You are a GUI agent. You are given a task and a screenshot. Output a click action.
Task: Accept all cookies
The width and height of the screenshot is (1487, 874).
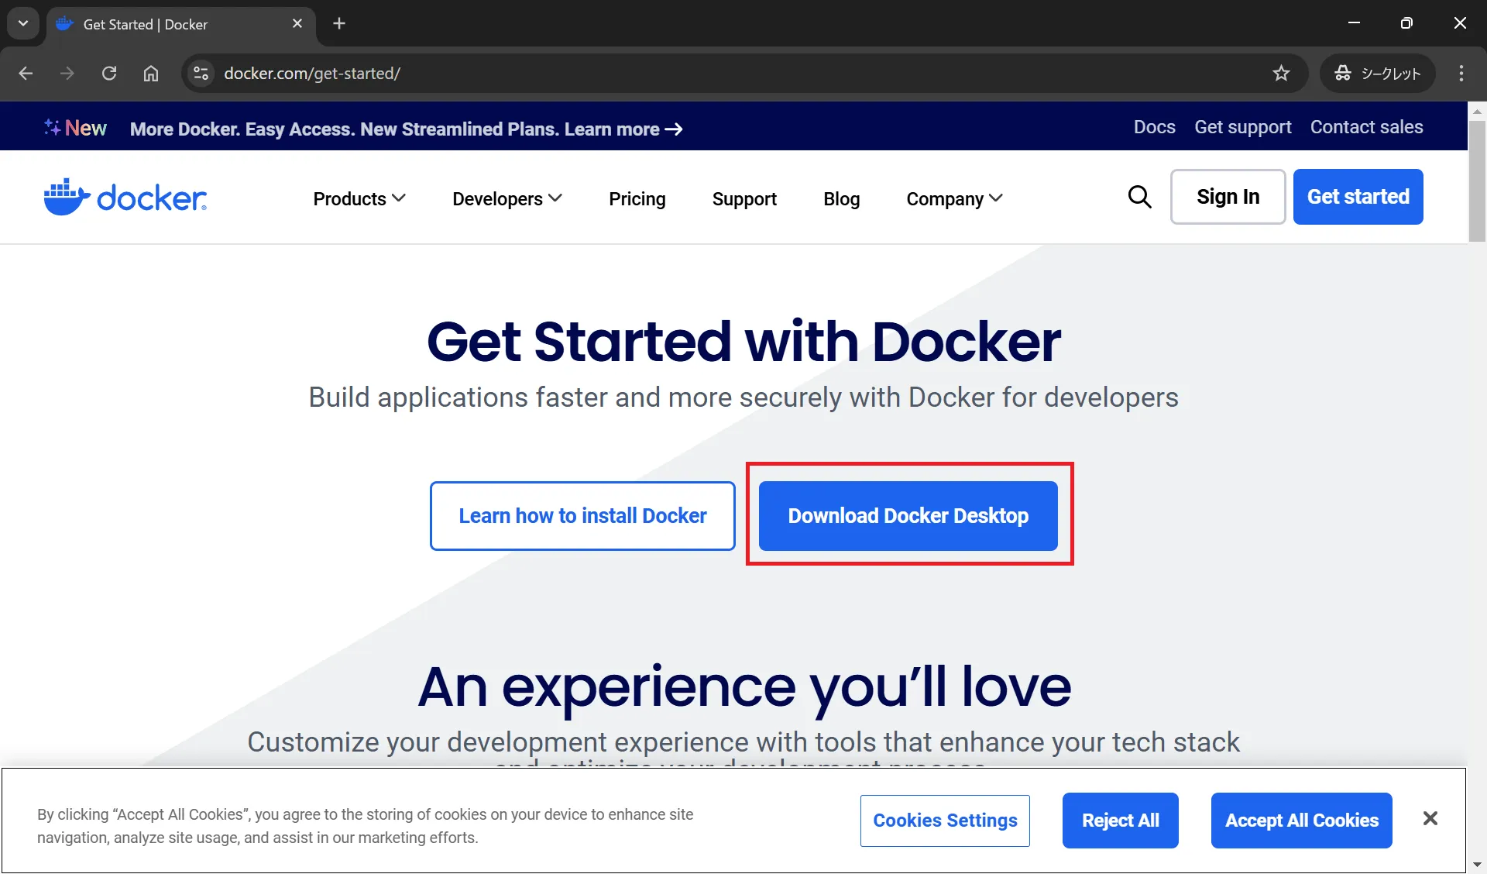coord(1302,821)
